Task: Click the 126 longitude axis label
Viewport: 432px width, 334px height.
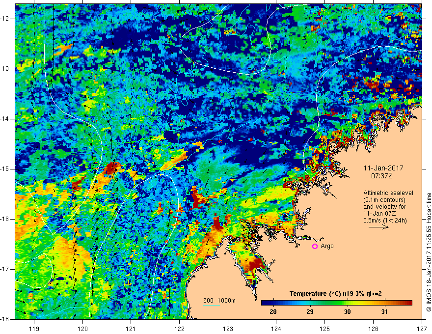Action: click(373, 329)
